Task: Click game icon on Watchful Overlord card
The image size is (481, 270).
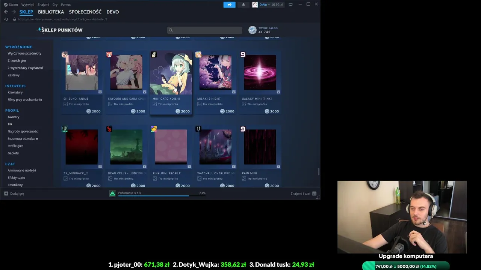Action: click(198, 129)
